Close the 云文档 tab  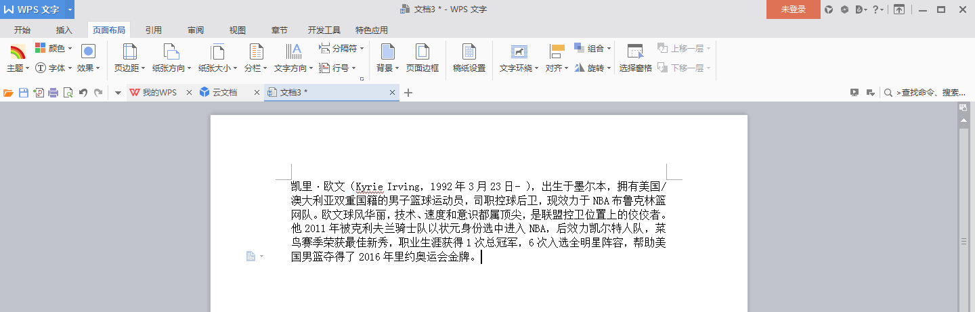click(256, 93)
